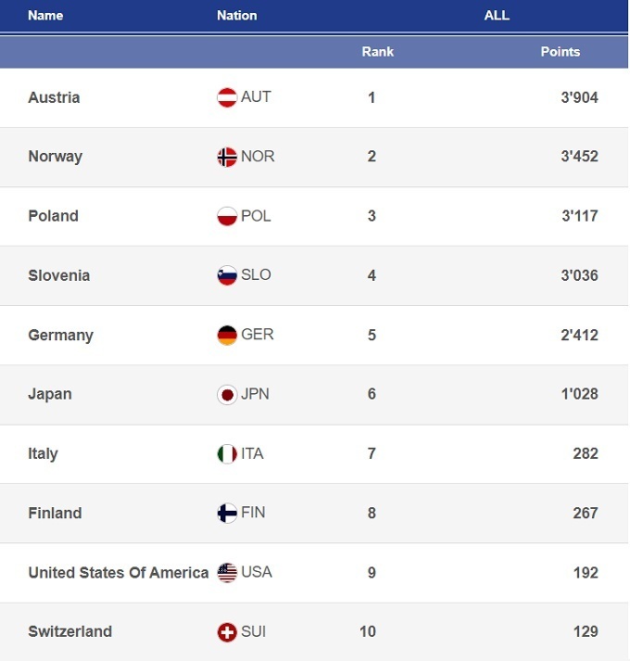Viewport: 630px width, 661px height.
Task: Open the Austria team name link
Action: [x=54, y=97]
